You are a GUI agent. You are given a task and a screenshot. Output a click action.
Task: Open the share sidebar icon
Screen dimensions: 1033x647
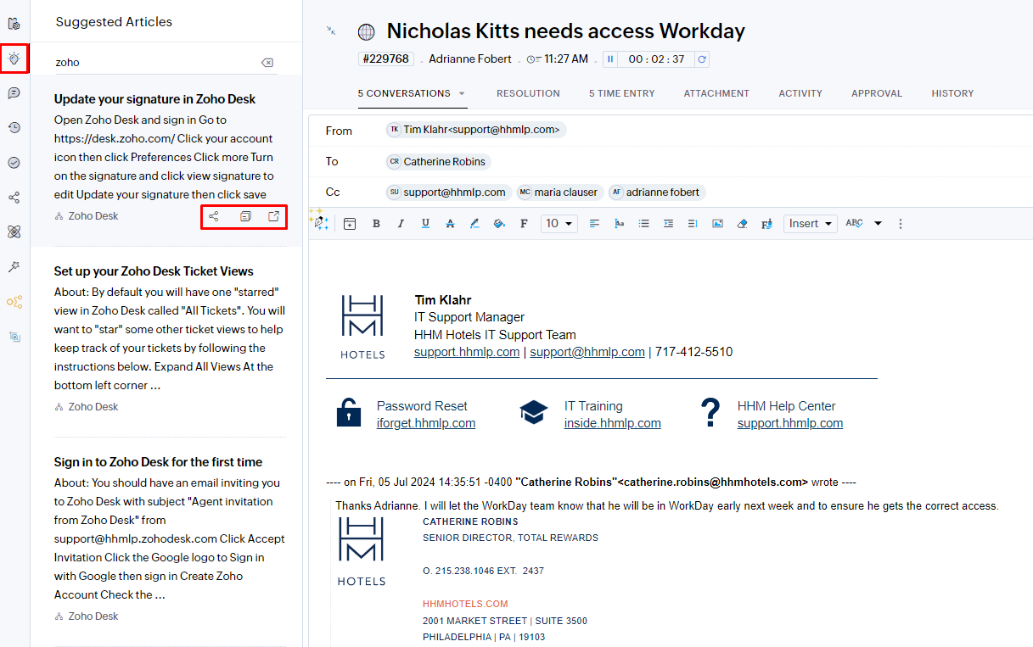coord(14,198)
